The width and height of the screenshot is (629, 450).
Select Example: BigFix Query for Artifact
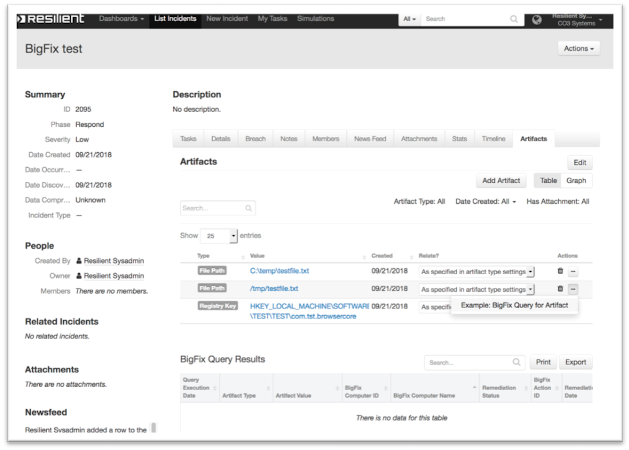(514, 305)
